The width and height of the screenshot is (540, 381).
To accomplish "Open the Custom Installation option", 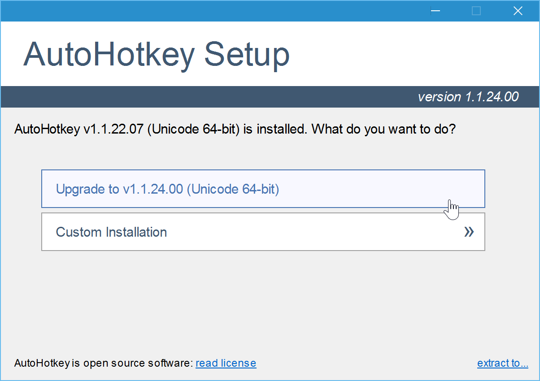I will coord(263,232).
